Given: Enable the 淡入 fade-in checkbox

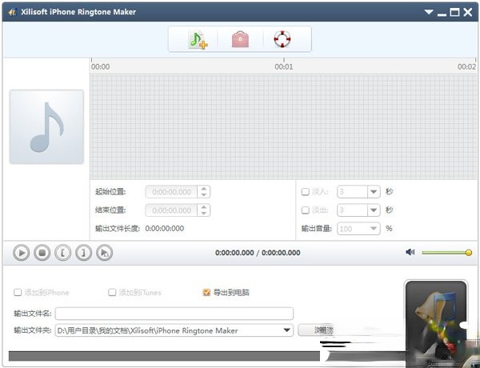Looking at the screenshot, I should [306, 192].
